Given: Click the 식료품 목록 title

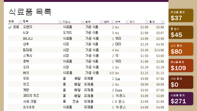Looking at the screenshot, I should (30, 12).
